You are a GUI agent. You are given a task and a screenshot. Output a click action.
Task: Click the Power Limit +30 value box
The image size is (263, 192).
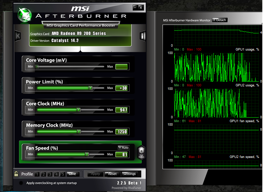[x=121, y=88]
